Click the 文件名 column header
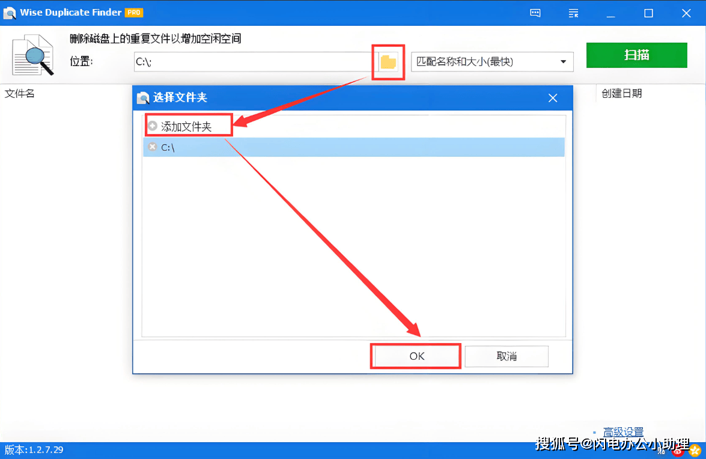The width and height of the screenshot is (706, 459). click(19, 94)
